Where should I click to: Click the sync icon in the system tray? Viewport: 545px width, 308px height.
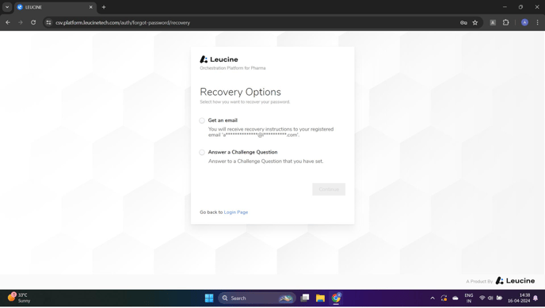coord(444,298)
